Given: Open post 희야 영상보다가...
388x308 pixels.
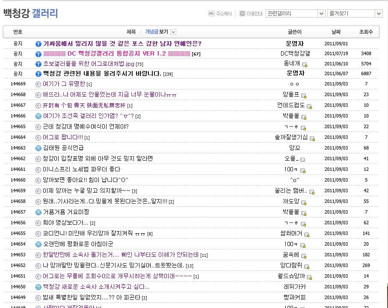Looking at the screenshot, I should tap(65, 223).
